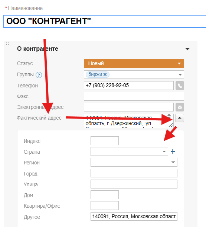Viewport: 206px width, 227px height.
Task: Remove the биржи group tag
Action: click(x=105, y=74)
